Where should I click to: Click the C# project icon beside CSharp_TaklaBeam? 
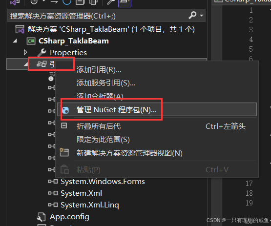pyautogui.click(x=31, y=41)
